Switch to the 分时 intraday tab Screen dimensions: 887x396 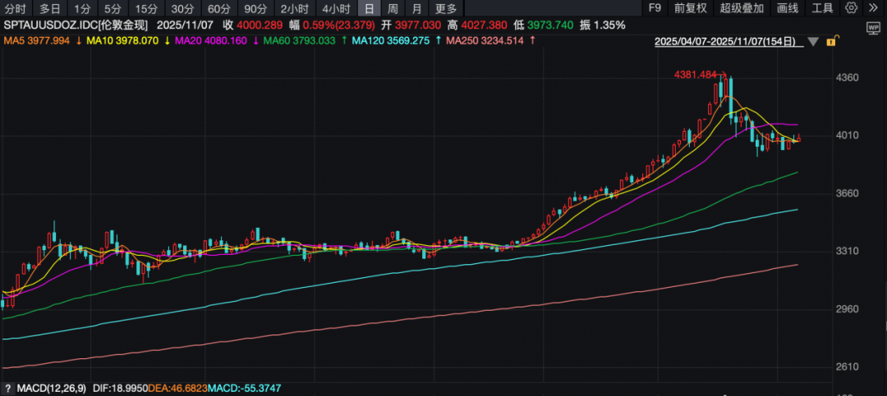pos(16,9)
